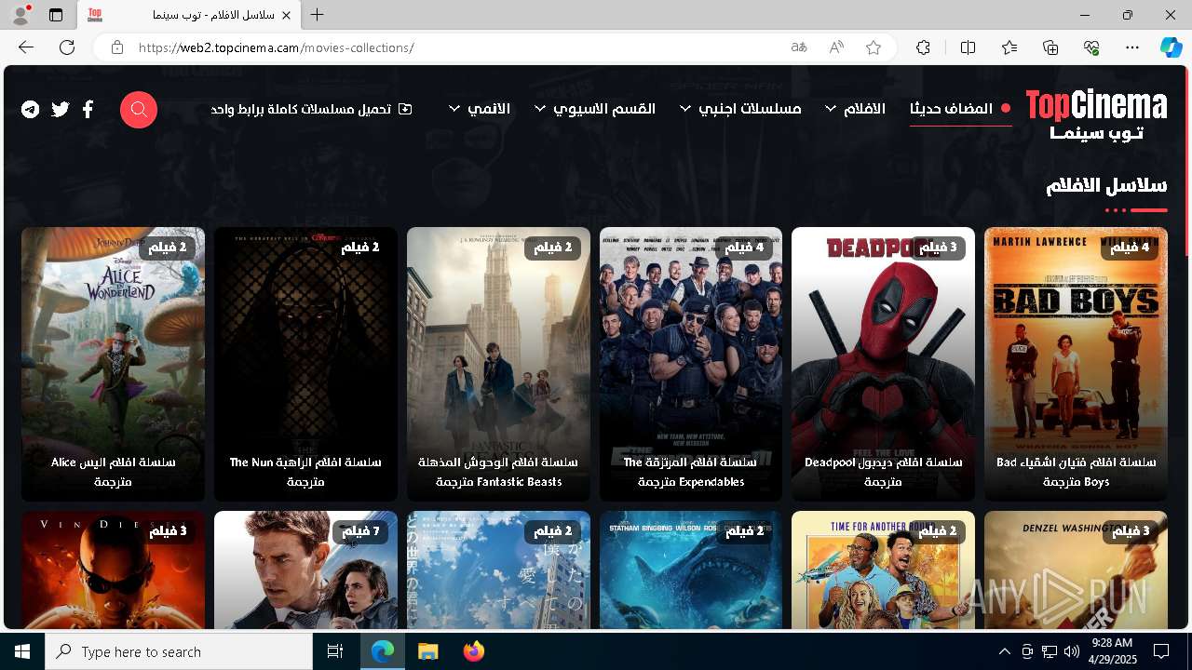This screenshot has height=670, width=1192.
Task: Open a new browser tab
Action: (318, 15)
